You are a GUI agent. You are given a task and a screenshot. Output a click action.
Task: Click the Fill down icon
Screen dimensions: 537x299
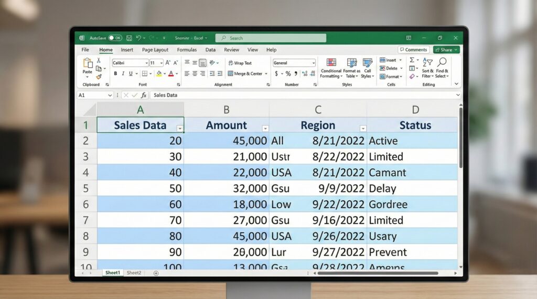(412, 68)
